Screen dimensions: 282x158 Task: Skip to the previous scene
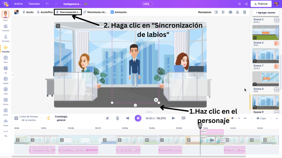127,118
